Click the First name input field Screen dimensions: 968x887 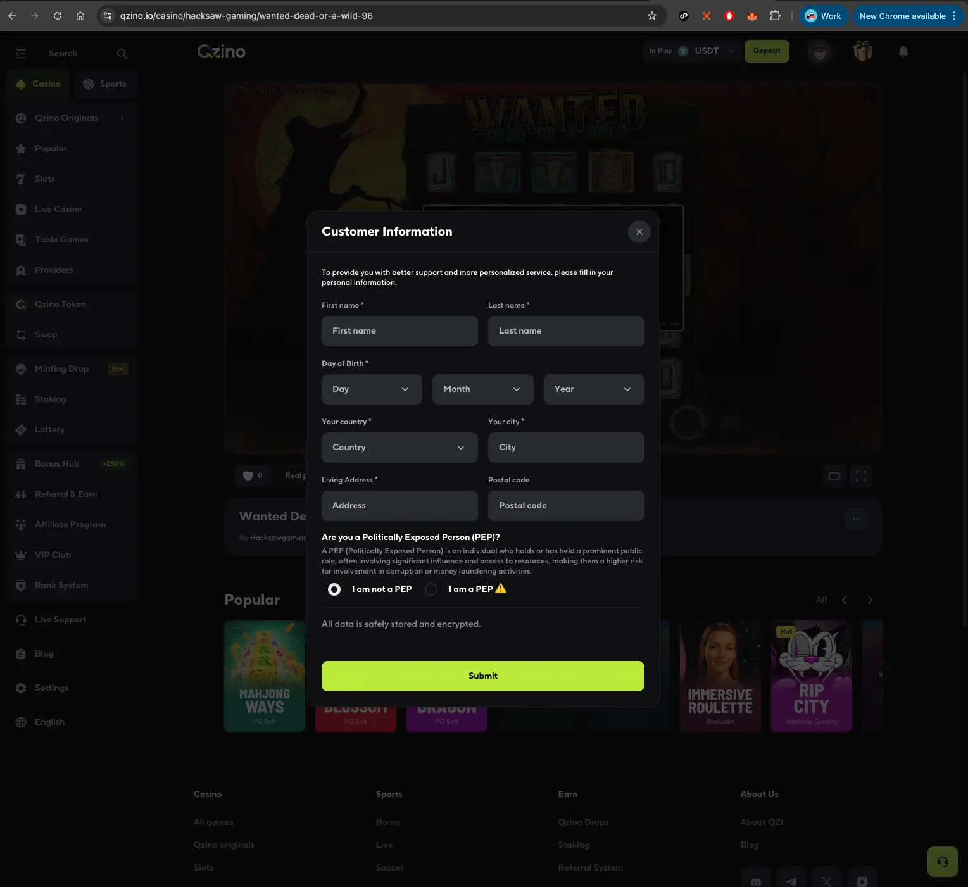pos(399,331)
